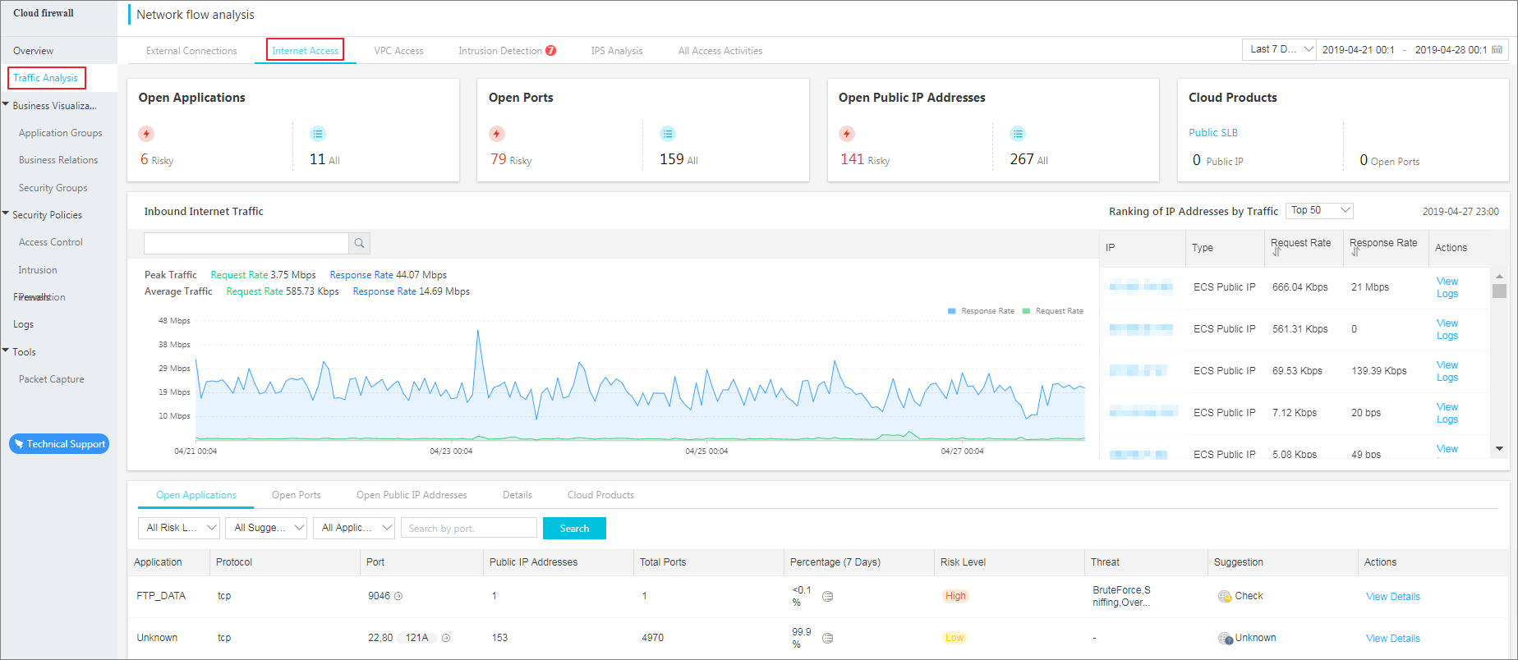Open the Top 50 ranking dropdown

(1319, 211)
